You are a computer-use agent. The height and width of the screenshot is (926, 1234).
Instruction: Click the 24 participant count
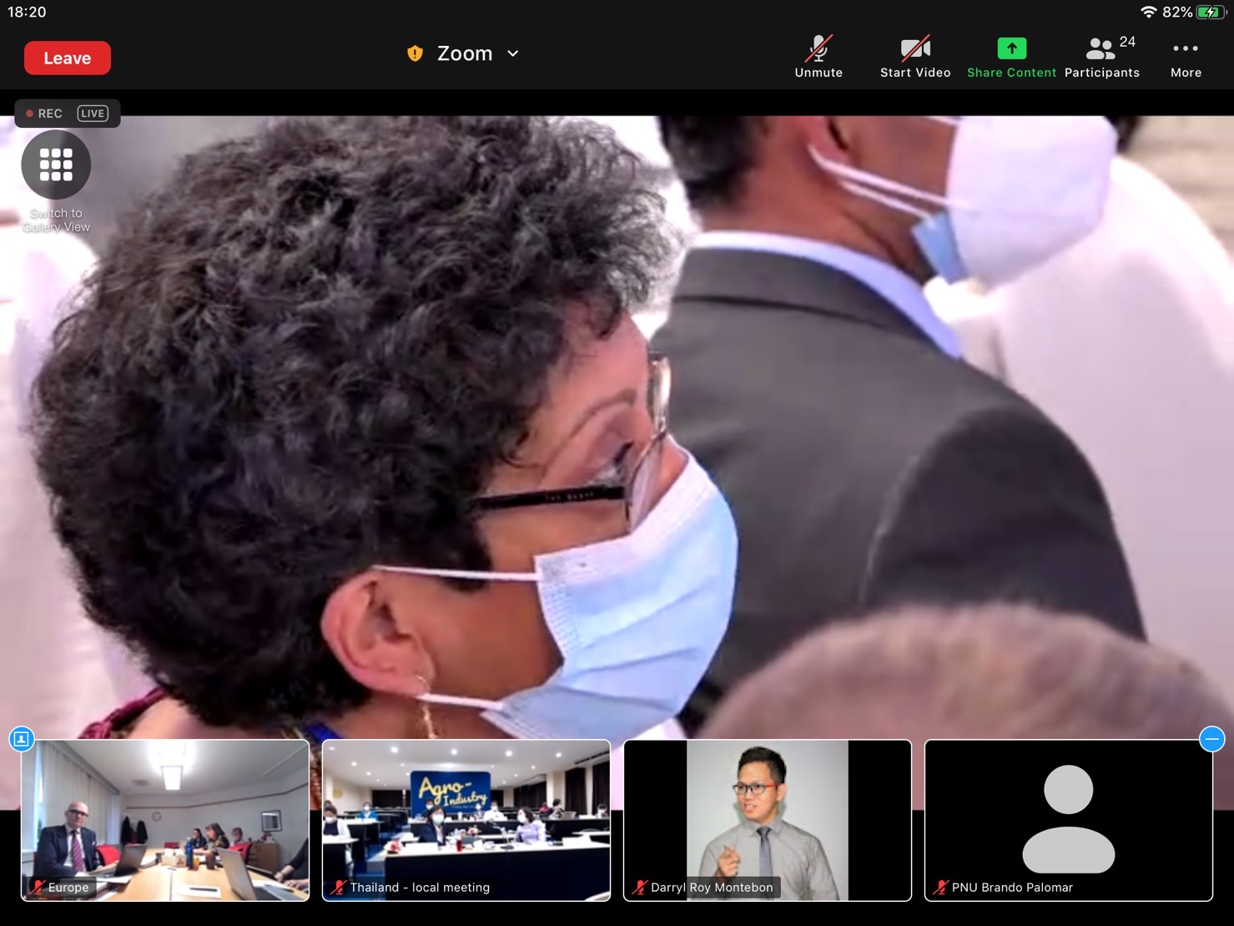(x=1127, y=42)
